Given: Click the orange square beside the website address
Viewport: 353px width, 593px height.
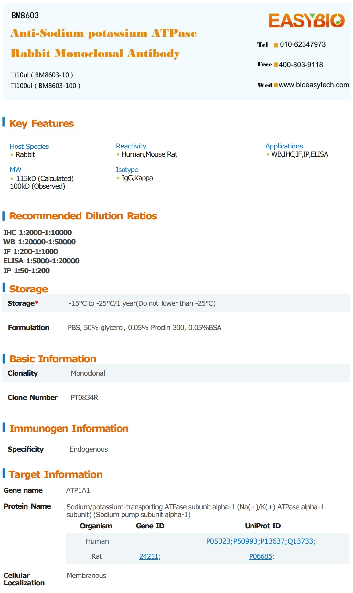Looking at the screenshot, I should pos(276,85).
